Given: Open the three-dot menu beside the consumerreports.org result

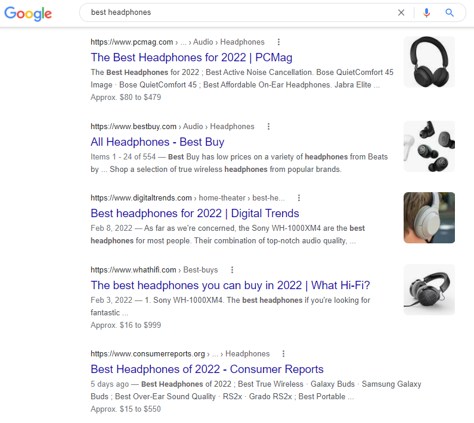Looking at the screenshot, I should [x=284, y=353].
